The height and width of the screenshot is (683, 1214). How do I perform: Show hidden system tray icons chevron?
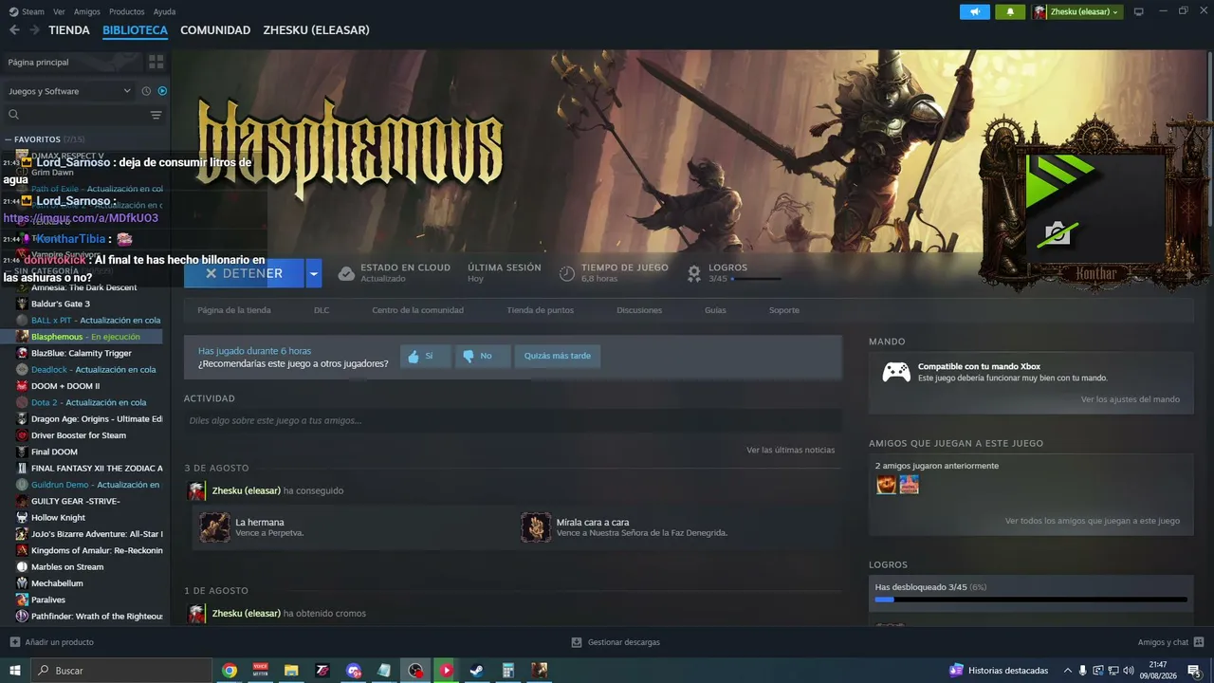(x=1068, y=671)
